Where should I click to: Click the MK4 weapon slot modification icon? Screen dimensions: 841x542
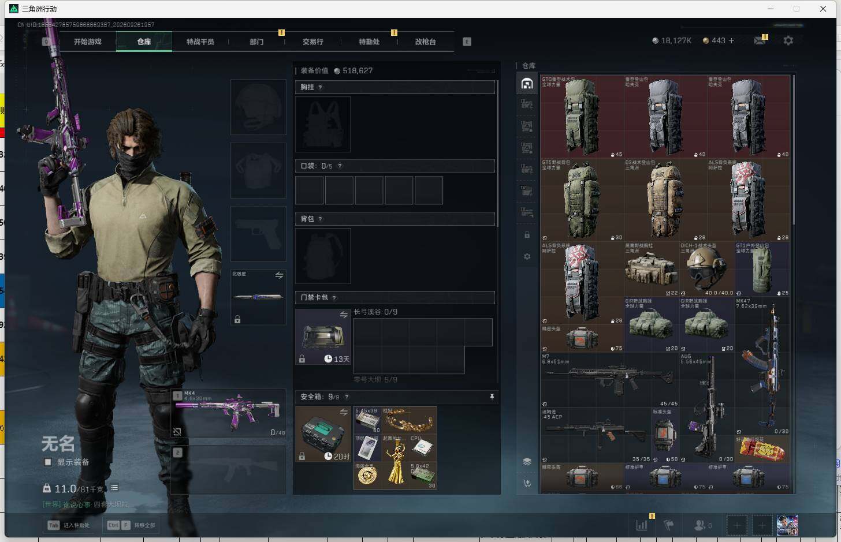coord(177,431)
